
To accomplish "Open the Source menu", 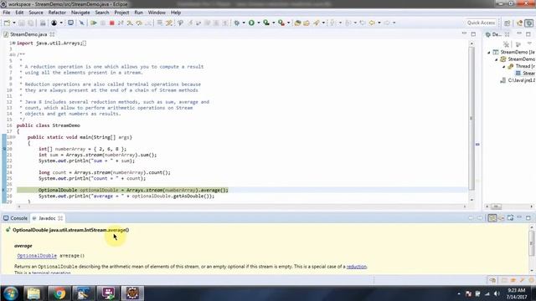I will (x=36, y=13).
